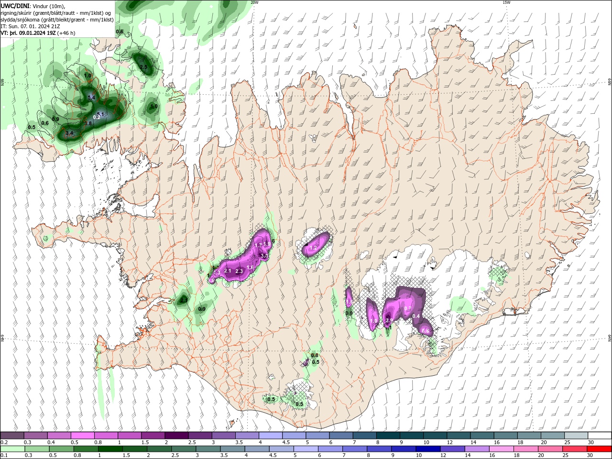Click the red swatch ending the rain legend
This screenshot has height=459, width=612.
599,449
